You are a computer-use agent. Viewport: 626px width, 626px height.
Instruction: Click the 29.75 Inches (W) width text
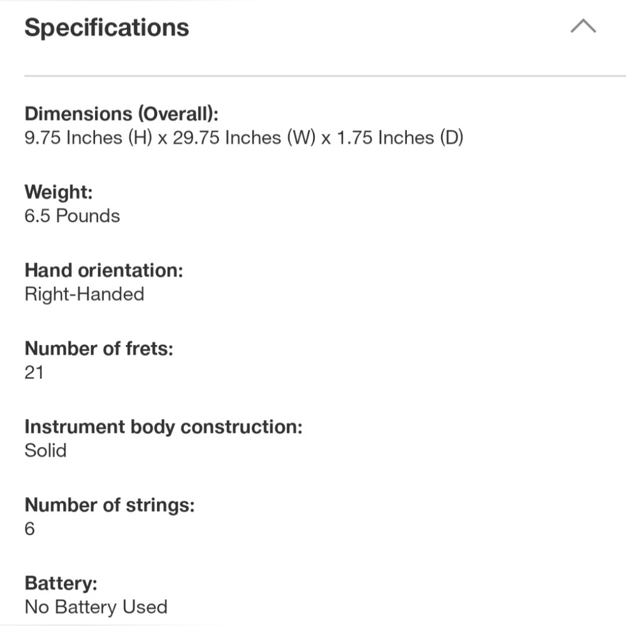point(244,138)
